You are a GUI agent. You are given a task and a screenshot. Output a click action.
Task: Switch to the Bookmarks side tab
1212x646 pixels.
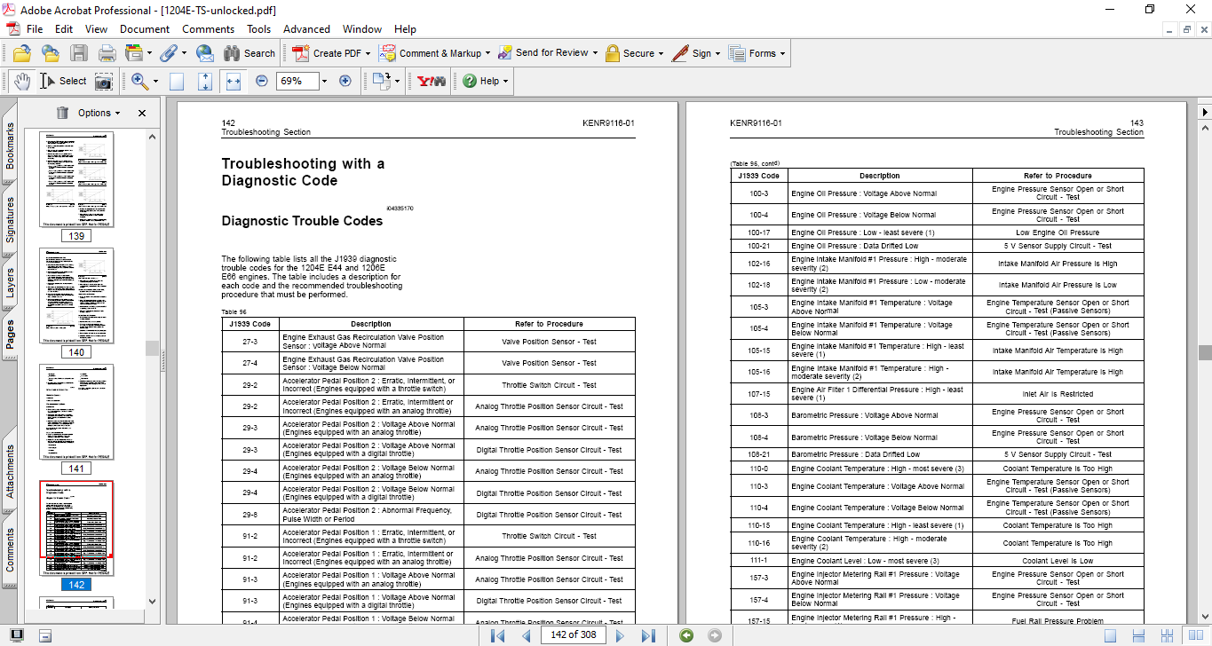click(11, 146)
